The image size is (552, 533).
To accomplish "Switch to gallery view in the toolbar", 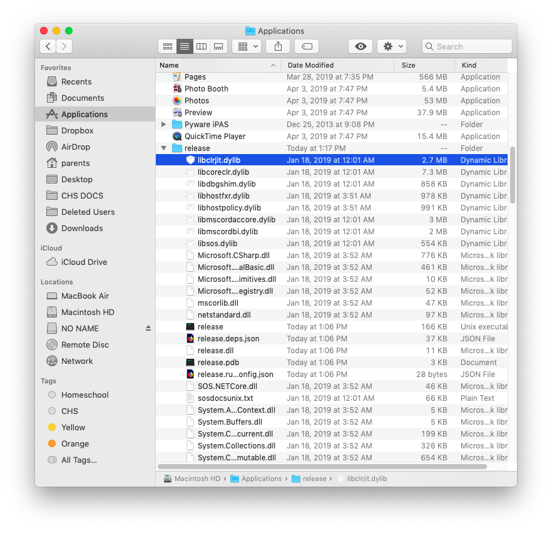I will tap(218, 46).
